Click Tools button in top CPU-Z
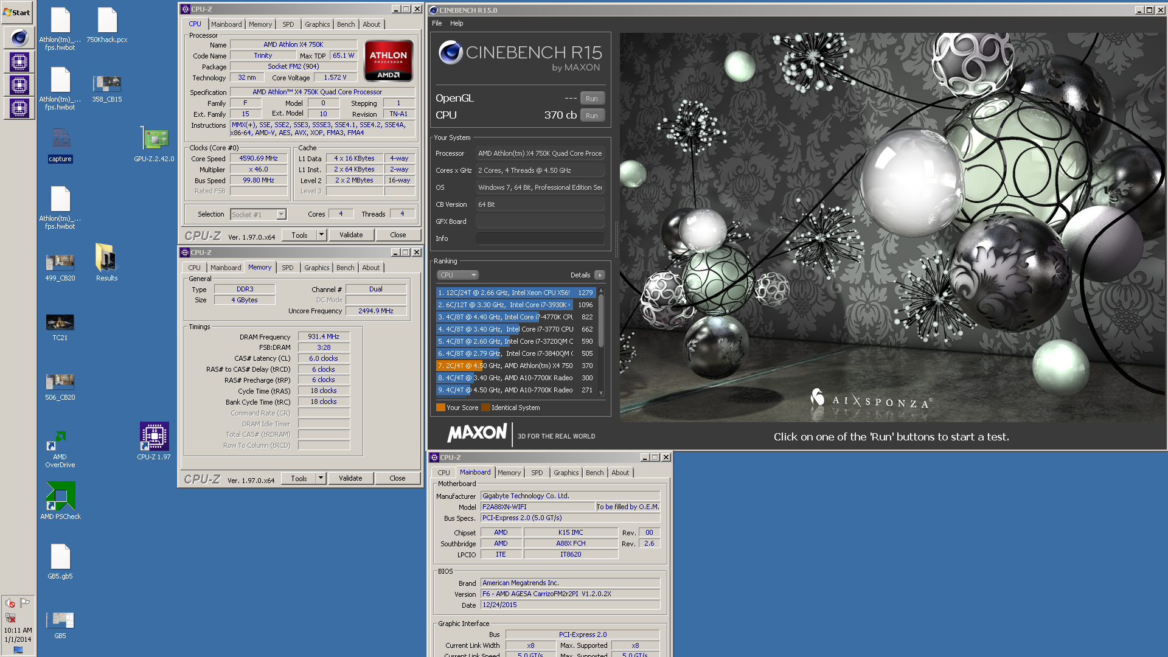Image resolution: width=1168 pixels, height=657 pixels. tap(299, 235)
